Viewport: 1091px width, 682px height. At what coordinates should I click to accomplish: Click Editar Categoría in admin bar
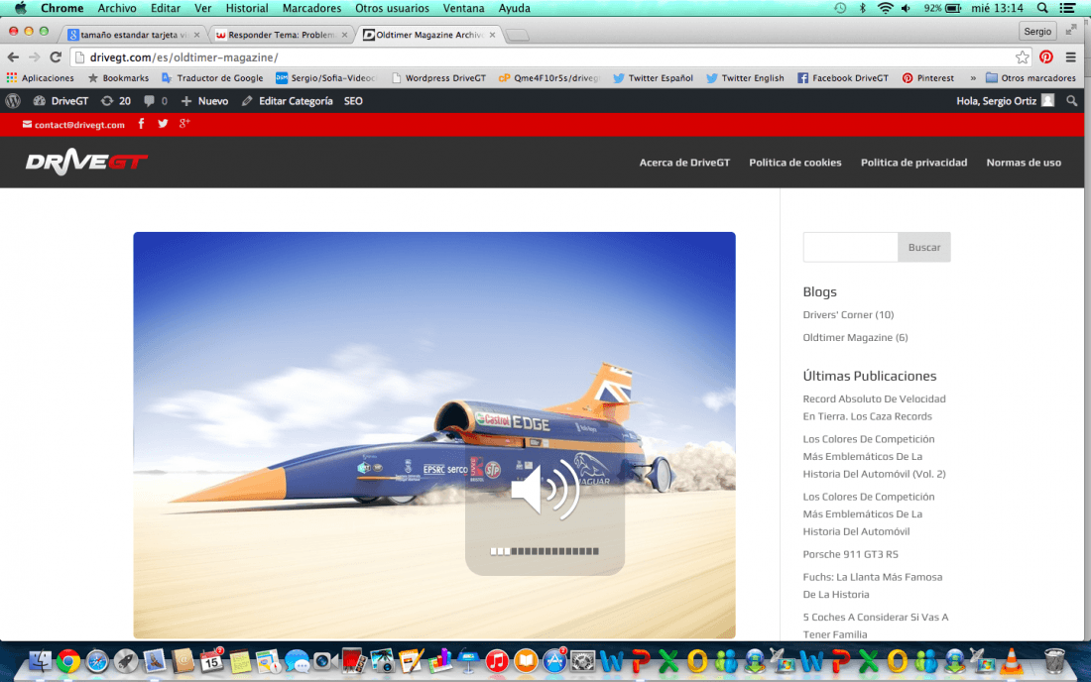click(x=287, y=101)
